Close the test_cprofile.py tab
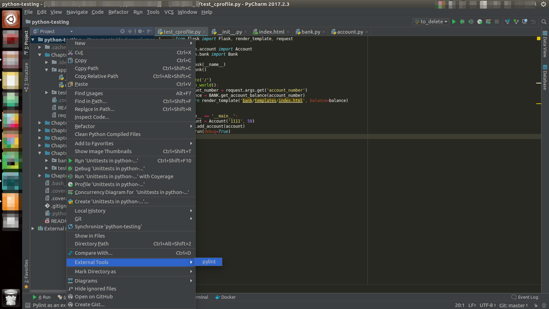This screenshot has height=309, width=549. (x=204, y=32)
